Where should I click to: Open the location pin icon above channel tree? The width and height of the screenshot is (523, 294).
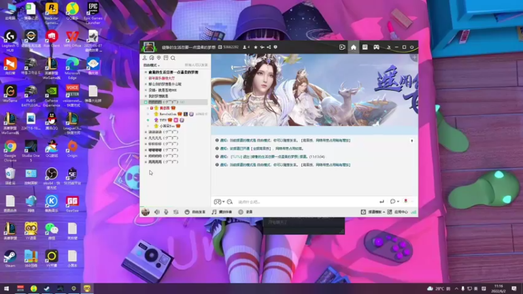[159, 58]
